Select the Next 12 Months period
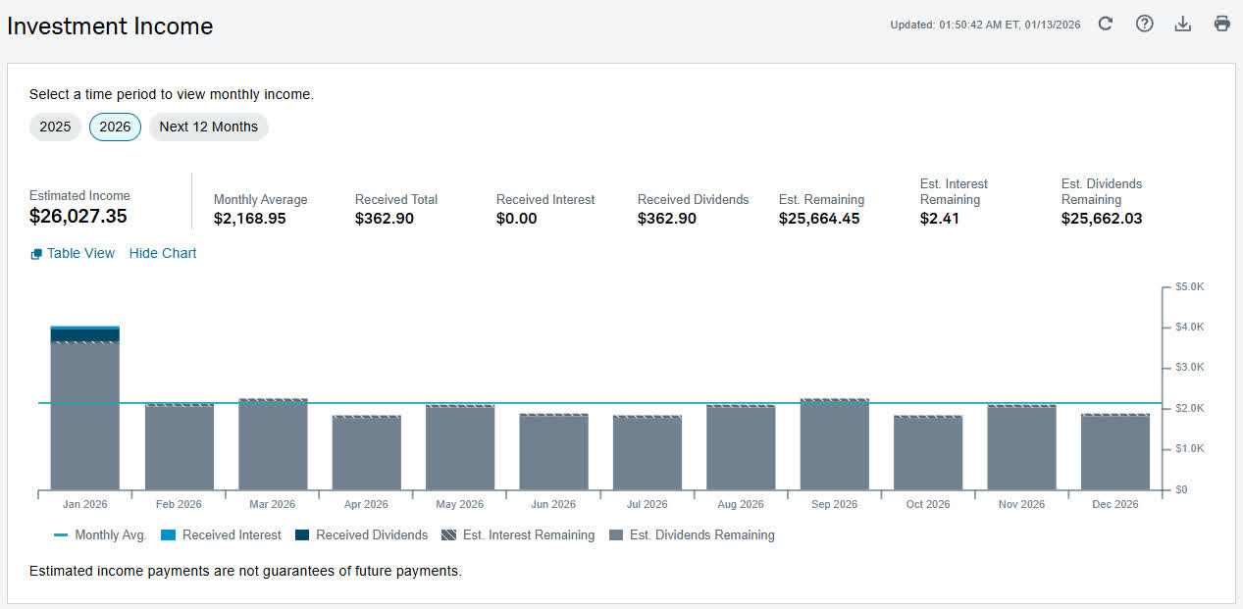 208,127
